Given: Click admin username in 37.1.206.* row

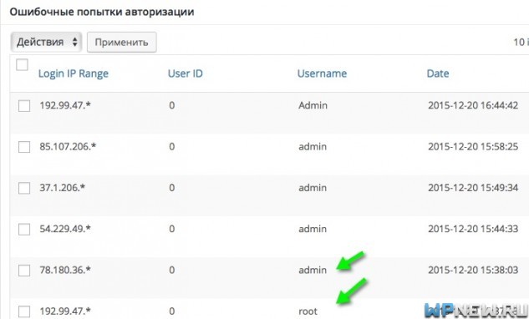Looking at the screenshot, I should (313, 188).
